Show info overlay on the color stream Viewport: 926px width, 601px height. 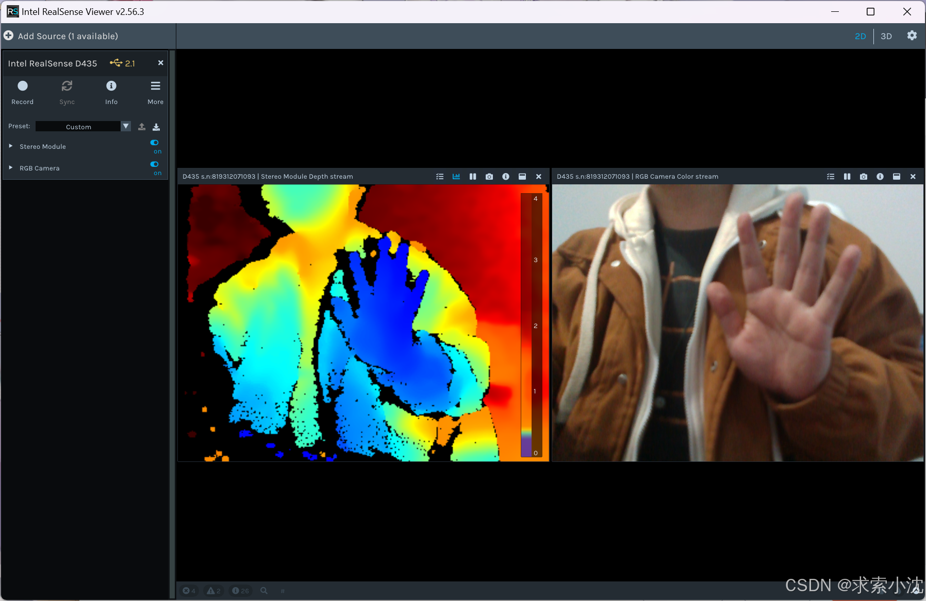[x=880, y=176]
